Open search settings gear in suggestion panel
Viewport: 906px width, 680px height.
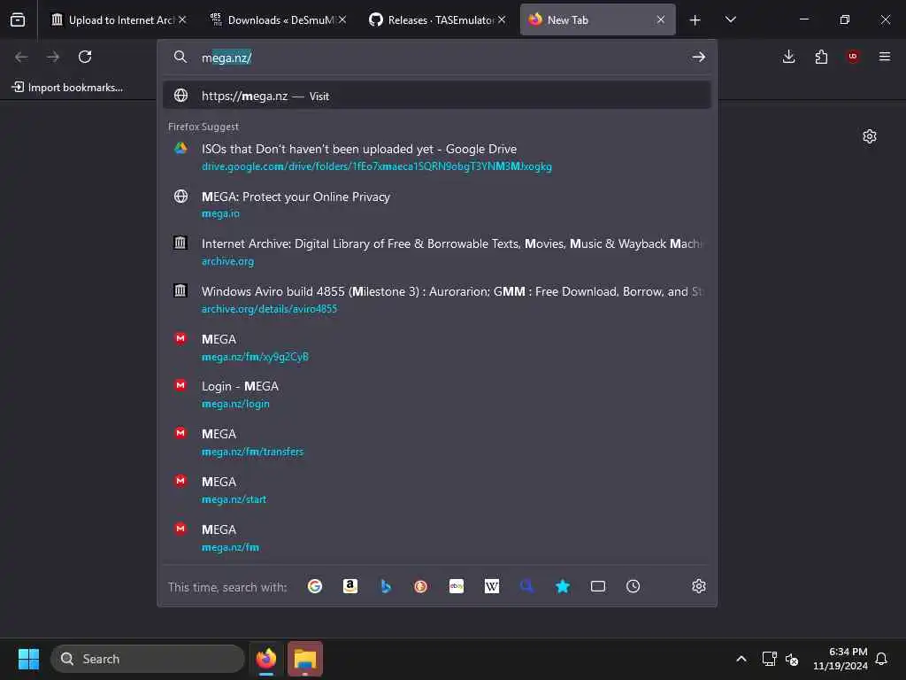pos(699,586)
